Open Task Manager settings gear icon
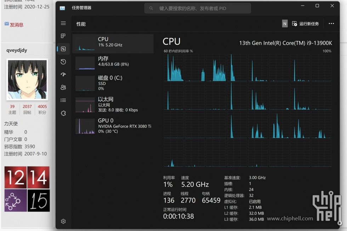This screenshot has height=231, width=347. point(63,221)
